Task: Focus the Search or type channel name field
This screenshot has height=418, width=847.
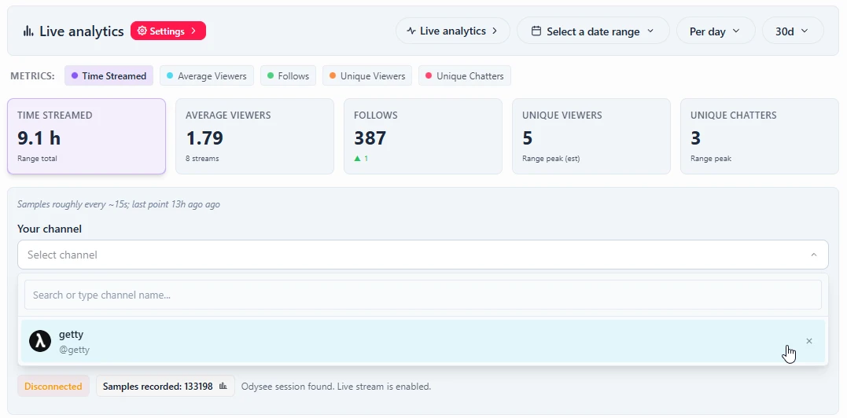Action: click(422, 295)
